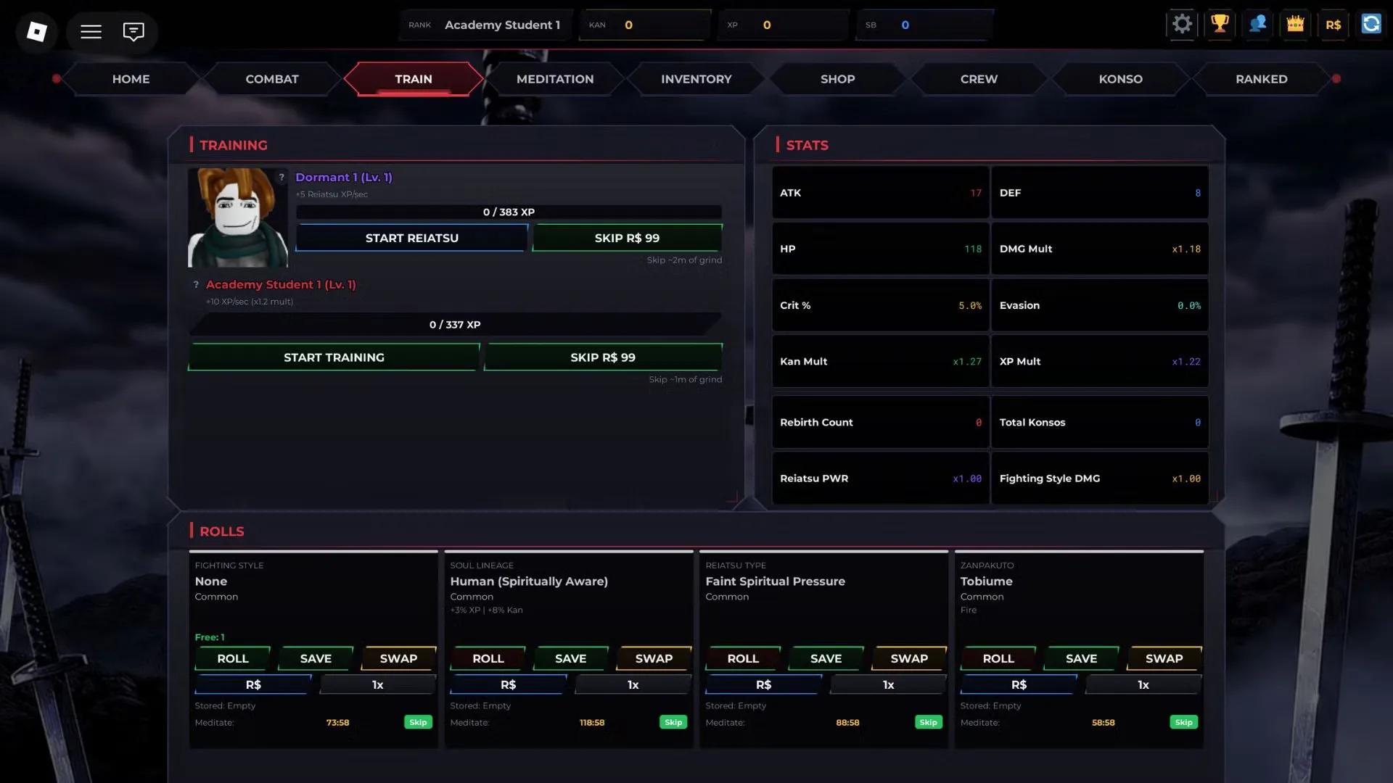
Task: Open the Roblox logo menu
Action: [x=37, y=31]
